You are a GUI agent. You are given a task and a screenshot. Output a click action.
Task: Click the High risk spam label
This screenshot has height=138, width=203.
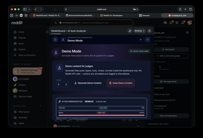tap(101, 113)
